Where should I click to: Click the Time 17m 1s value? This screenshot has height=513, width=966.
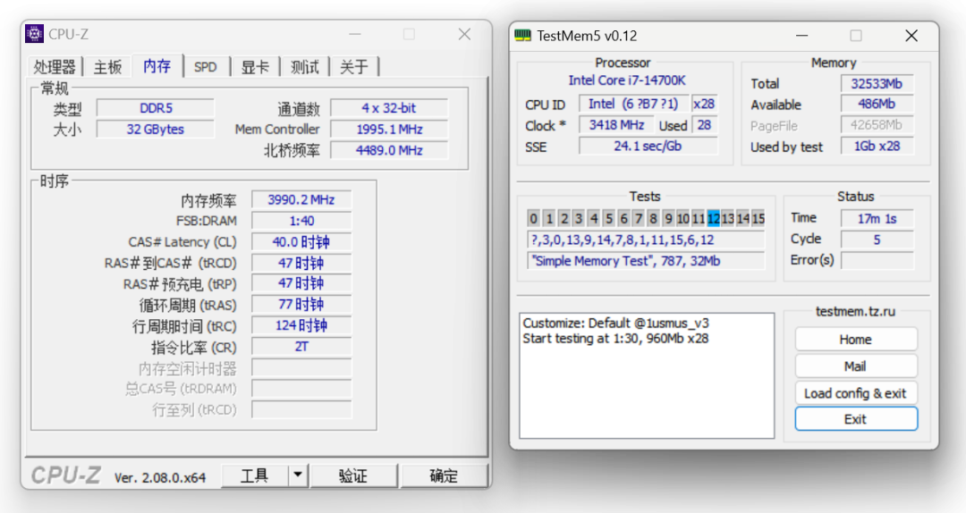877,219
